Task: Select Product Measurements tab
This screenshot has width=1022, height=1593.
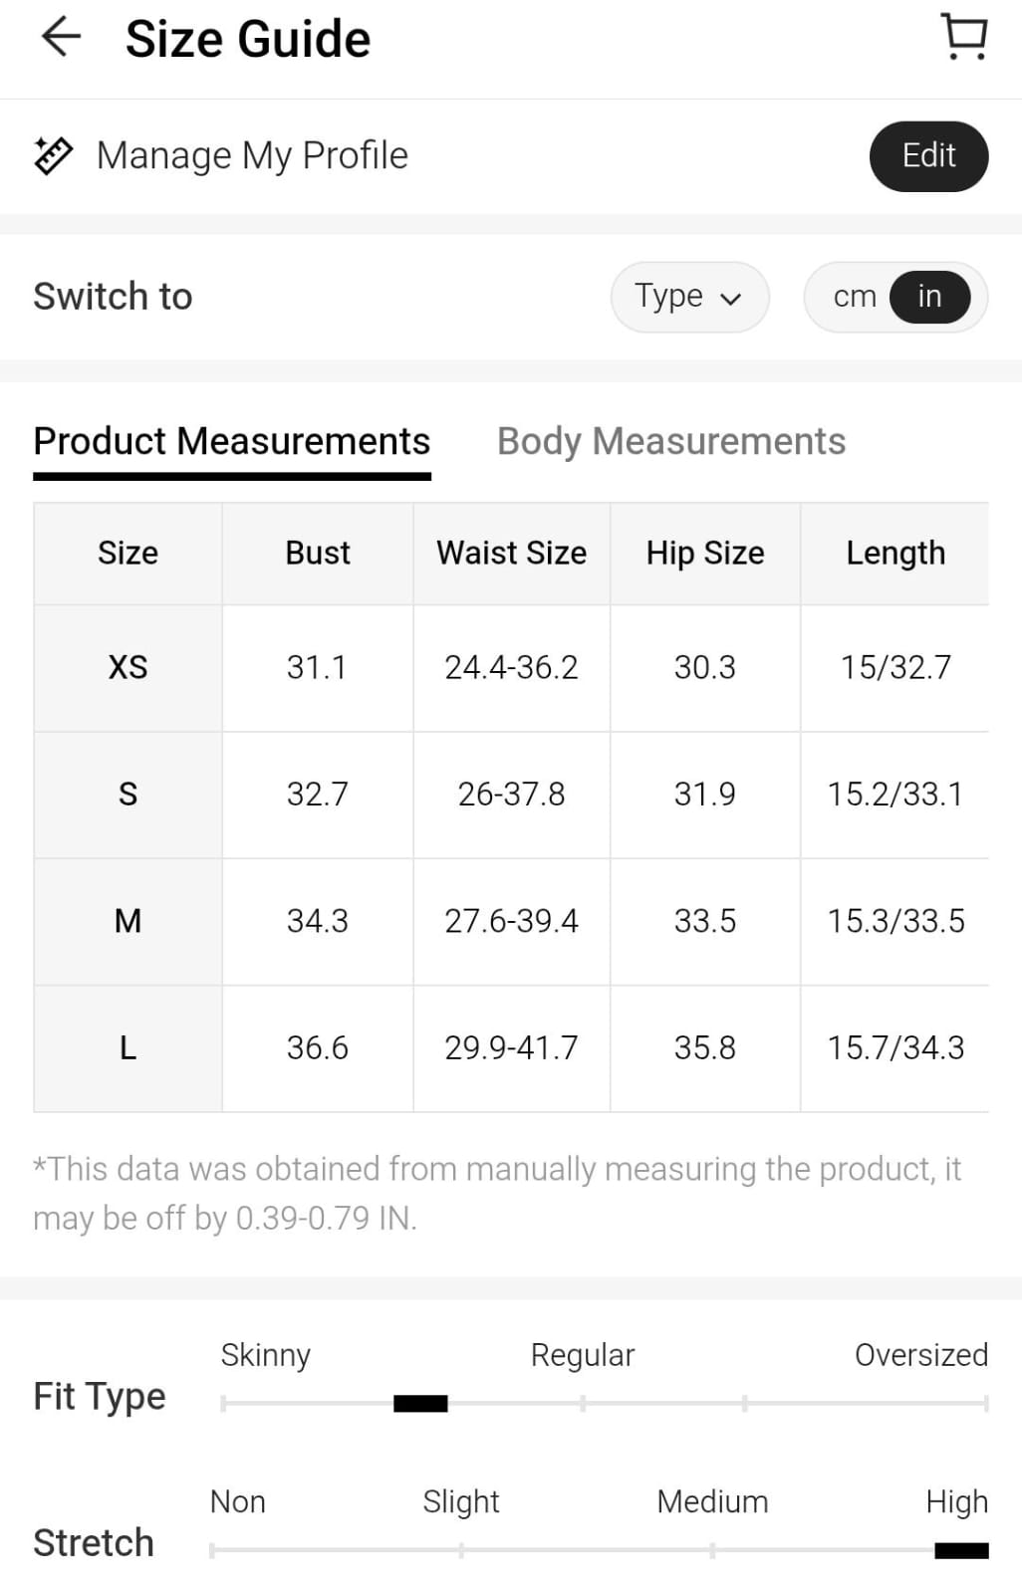Action: [x=232, y=441]
